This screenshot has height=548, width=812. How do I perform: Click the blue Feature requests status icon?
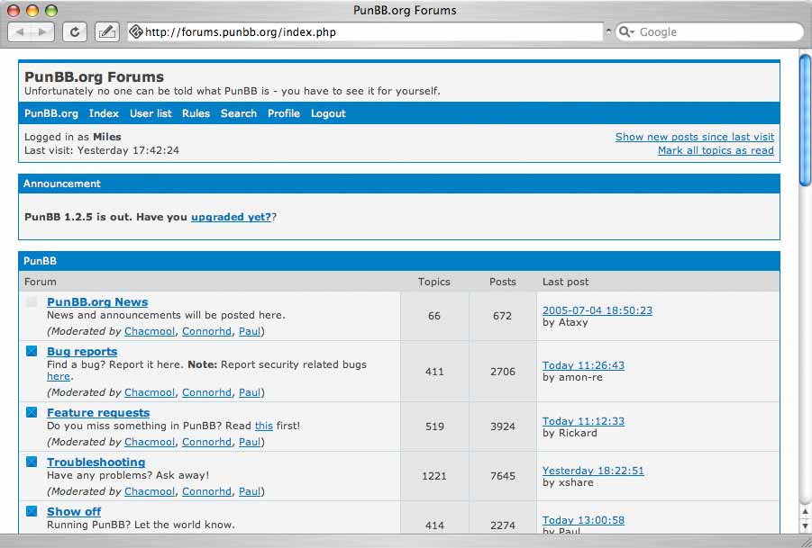click(x=32, y=412)
